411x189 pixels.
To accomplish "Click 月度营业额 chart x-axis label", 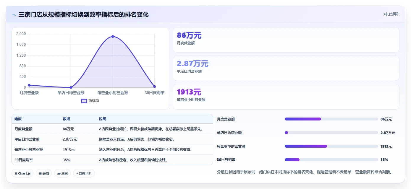I will (x=29, y=93).
